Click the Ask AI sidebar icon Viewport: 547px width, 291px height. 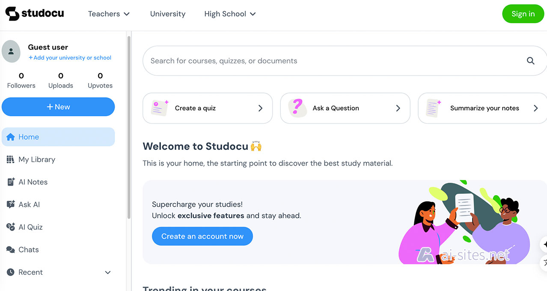click(x=11, y=205)
